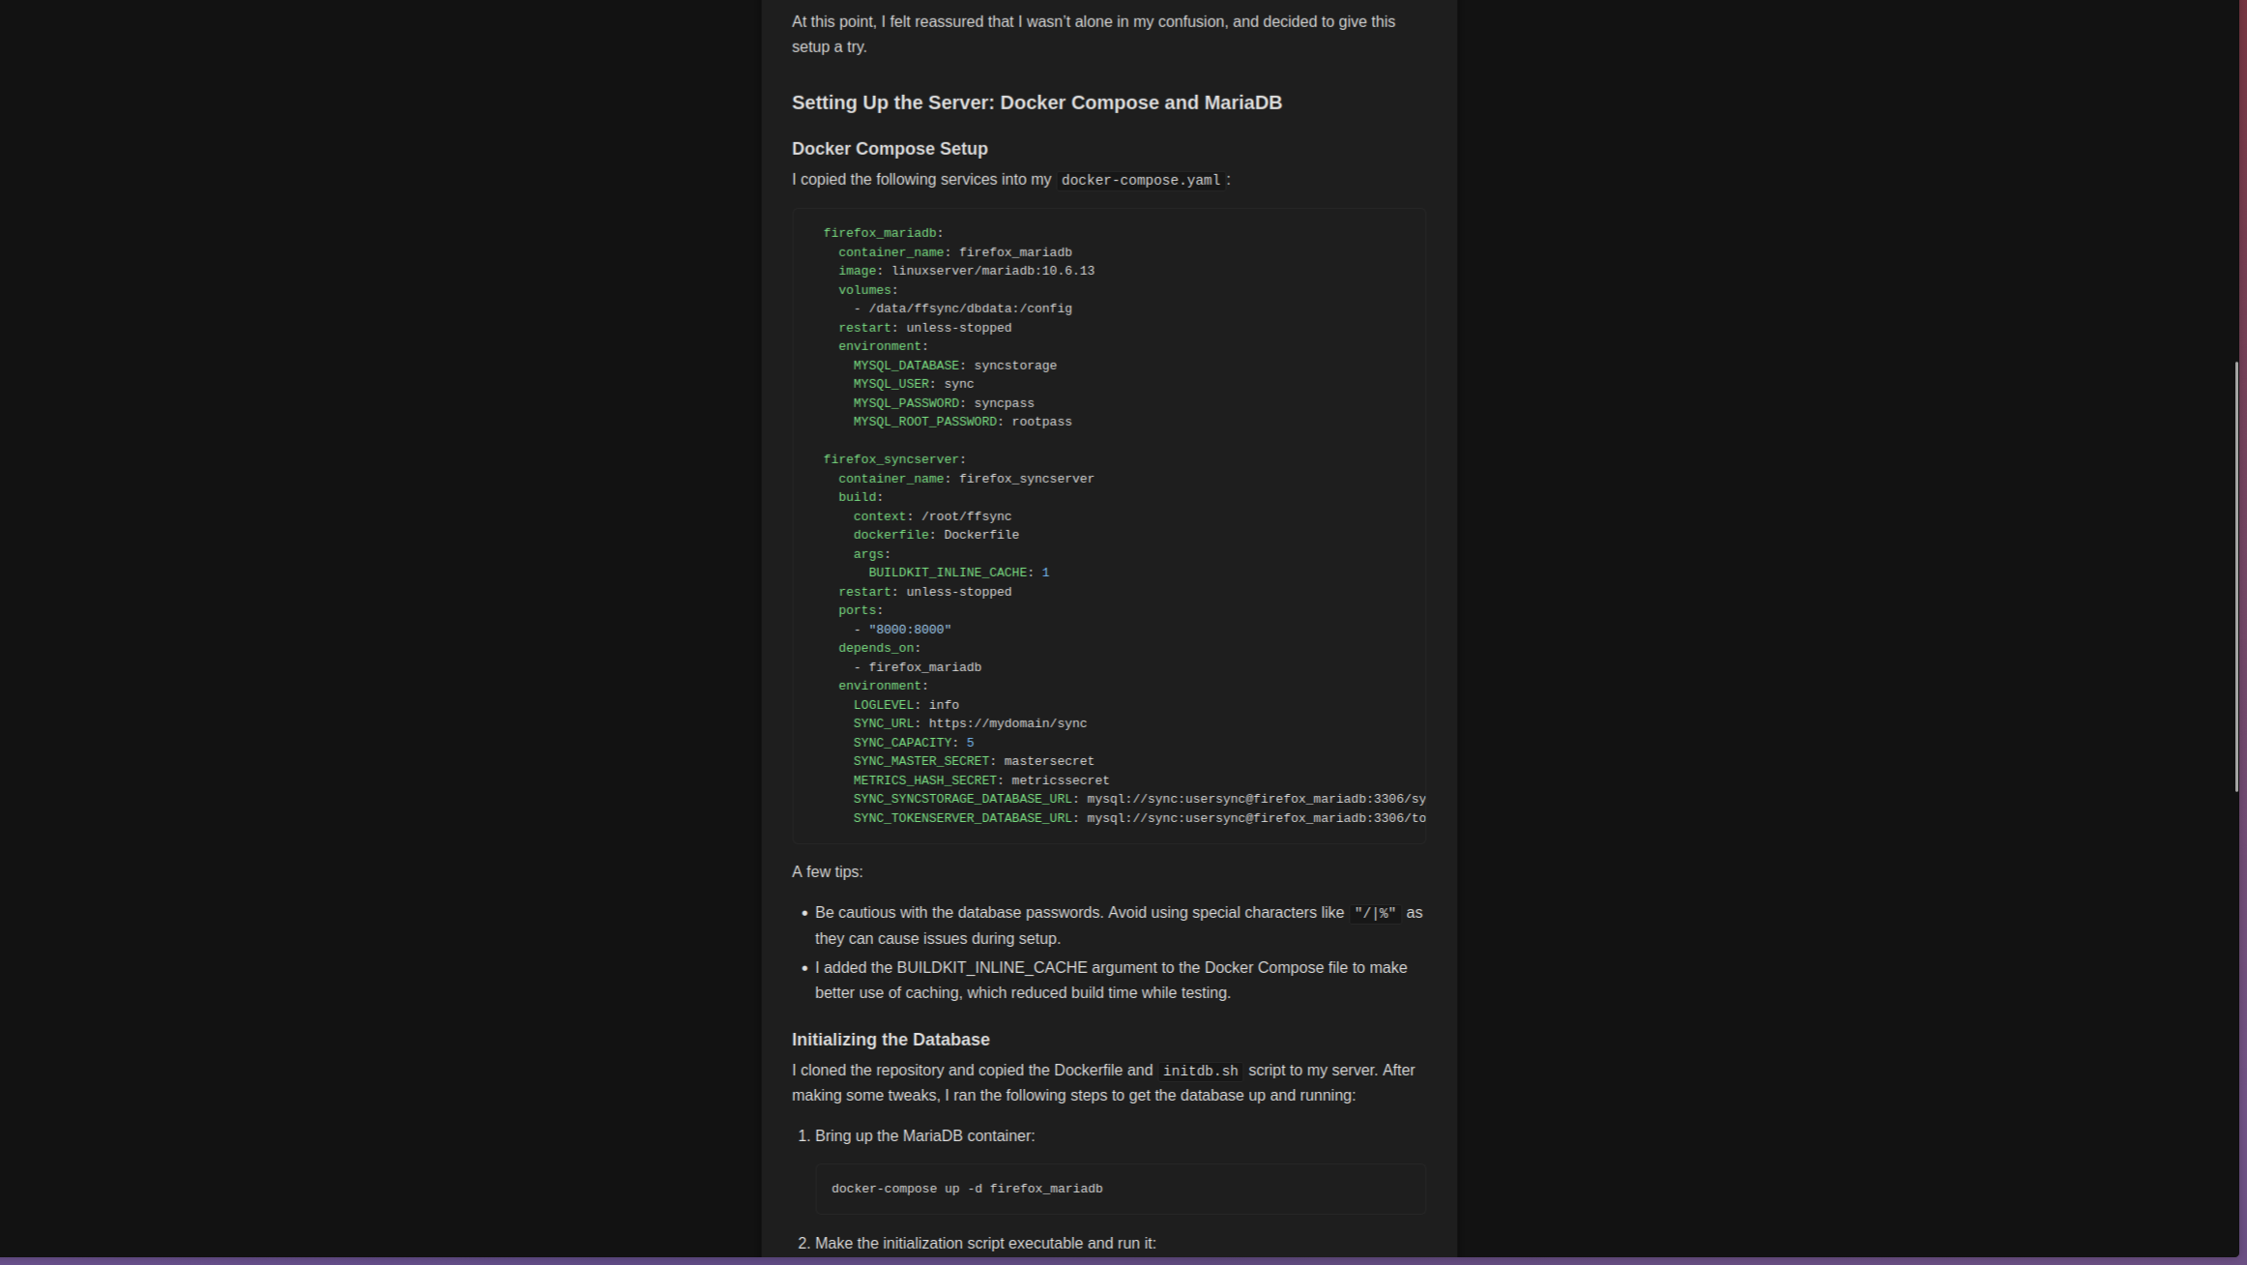Click the sentence "I copied the following services into my"
This screenshot has height=1265, width=2247.
(x=921, y=180)
